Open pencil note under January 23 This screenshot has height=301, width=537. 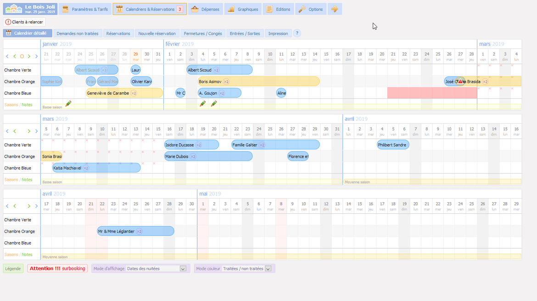(x=68, y=104)
